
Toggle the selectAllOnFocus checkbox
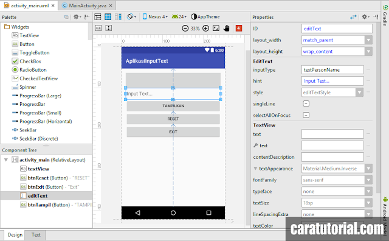[x=306, y=115]
